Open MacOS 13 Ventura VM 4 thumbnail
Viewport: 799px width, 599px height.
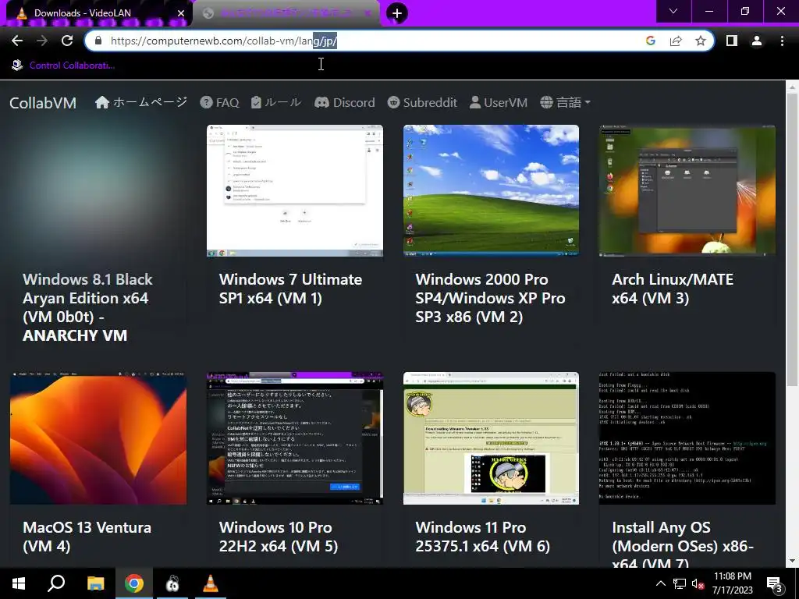(x=98, y=438)
